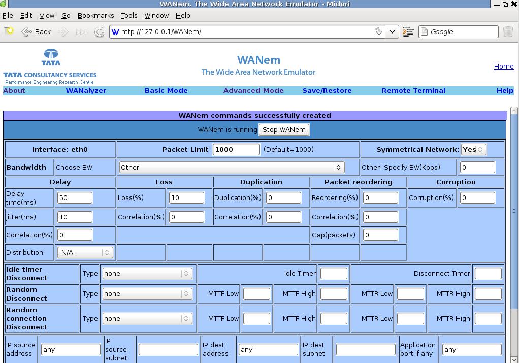Open the Random Disconnect Type dropdown
519x363 pixels.
[147, 294]
